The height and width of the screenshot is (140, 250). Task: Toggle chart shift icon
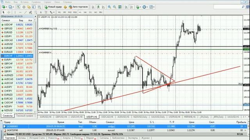tap(131, 7)
